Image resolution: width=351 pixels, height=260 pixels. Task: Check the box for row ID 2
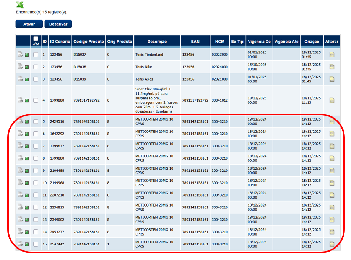click(36, 67)
